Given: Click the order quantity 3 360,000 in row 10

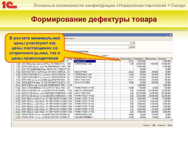Looking at the screenshot, I should coord(167,85).
